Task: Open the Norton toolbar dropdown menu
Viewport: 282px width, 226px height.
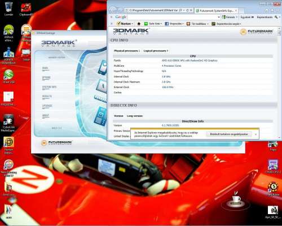Action: (x=125, y=24)
